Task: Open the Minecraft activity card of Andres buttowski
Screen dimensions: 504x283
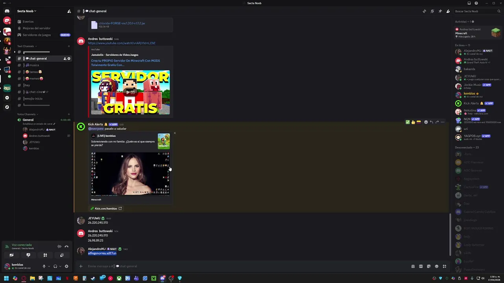Action: (478, 33)
